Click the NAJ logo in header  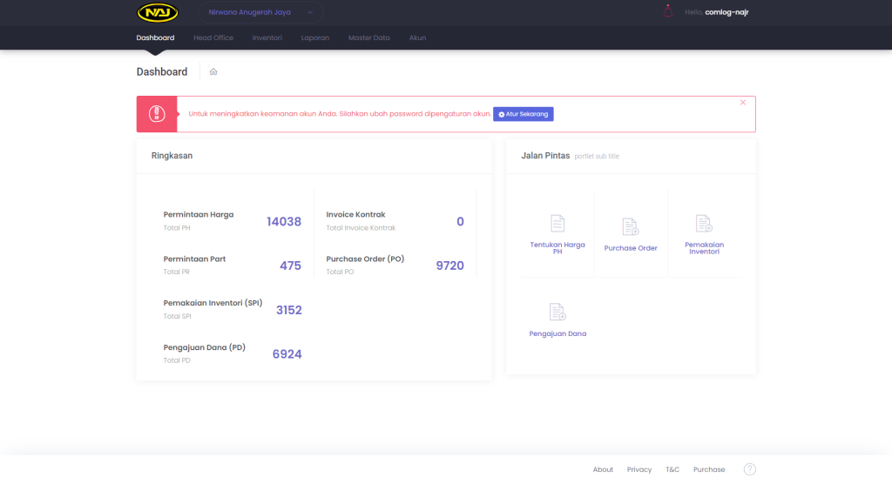(158, 12)
